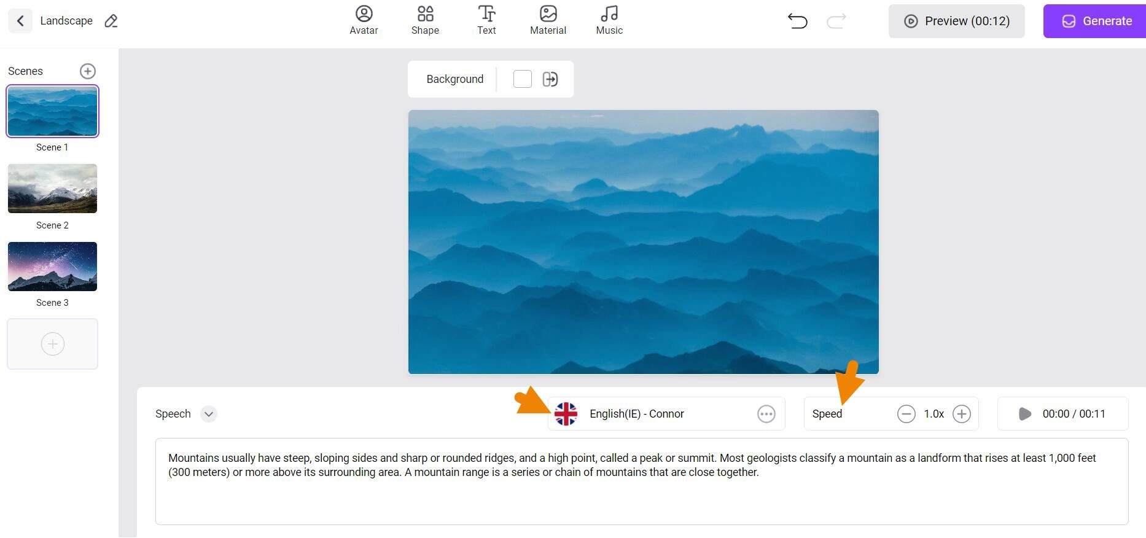This screenshot has height=538, width=1146.
Task: Open the Material library
Action: (x=548, y=20)
